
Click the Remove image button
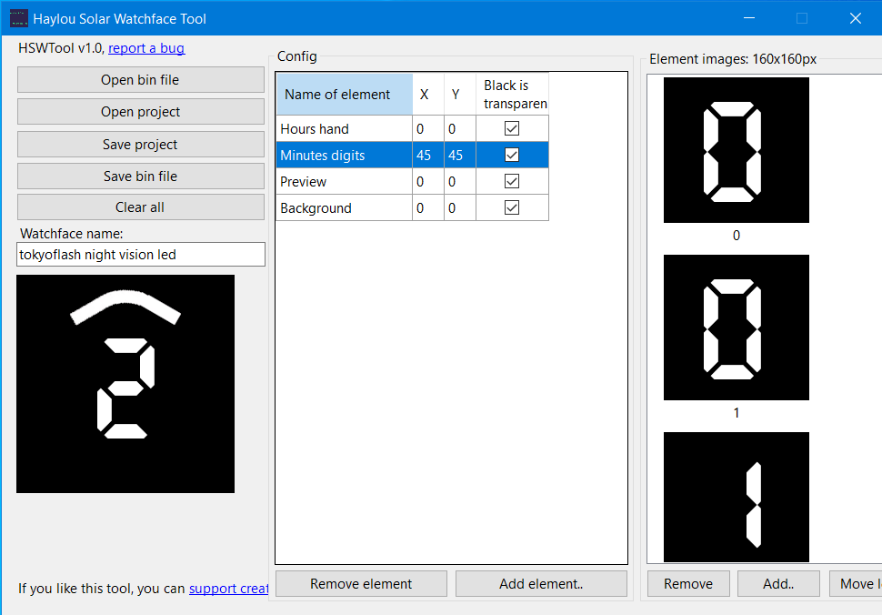click(688, 584)
